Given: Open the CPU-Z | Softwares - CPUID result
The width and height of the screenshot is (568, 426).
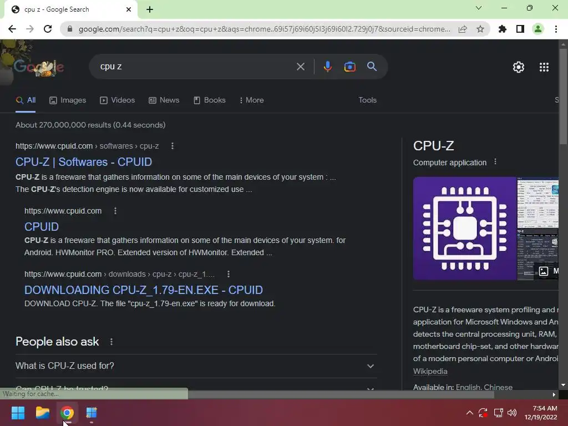Looking at the screenshot, I should point(84,162).
